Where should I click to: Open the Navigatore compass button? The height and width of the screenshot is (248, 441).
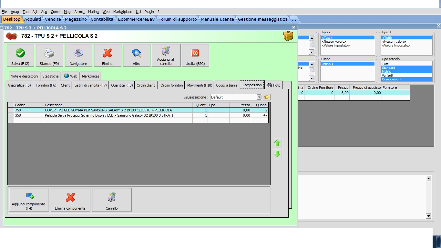78,56
